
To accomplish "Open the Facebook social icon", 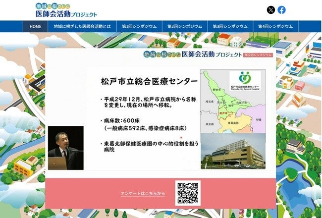I will click(x=281, y=10).
